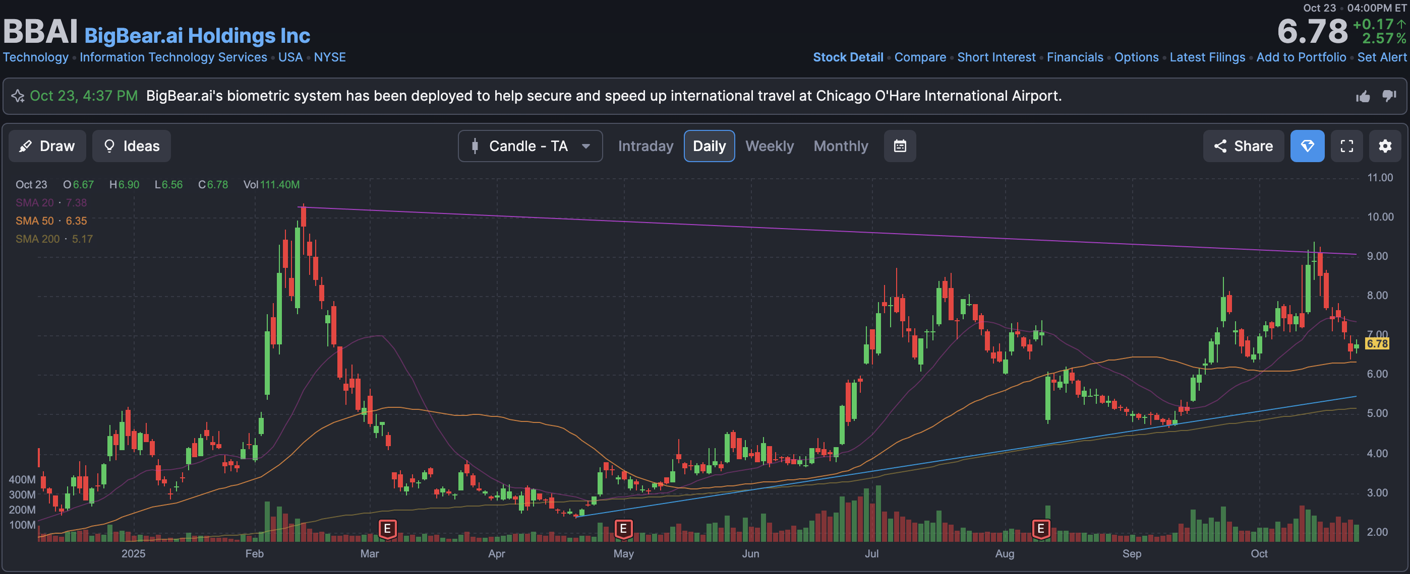The width and height of the screenshot is (1410, 574).
Task: Enter fullscreen chart mode
Action: (x=1346, y=146)
